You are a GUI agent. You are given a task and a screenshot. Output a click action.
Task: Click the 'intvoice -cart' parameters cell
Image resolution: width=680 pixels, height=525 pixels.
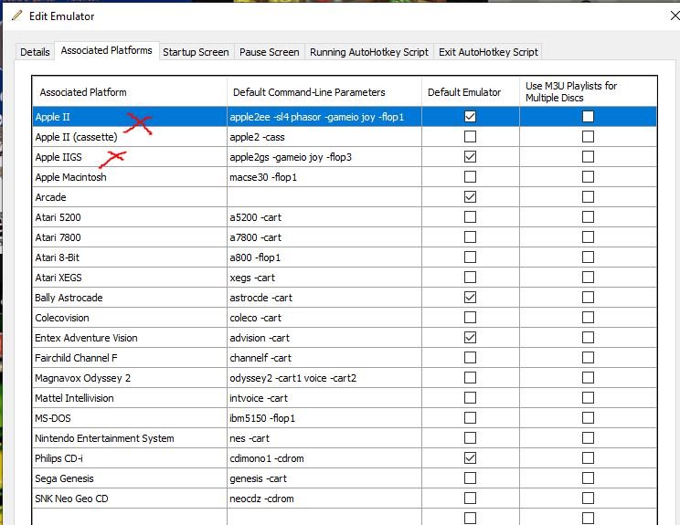pyautogui.click(x=324, y=398)
